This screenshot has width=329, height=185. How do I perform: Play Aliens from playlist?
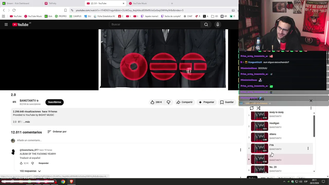click(280, 137)
